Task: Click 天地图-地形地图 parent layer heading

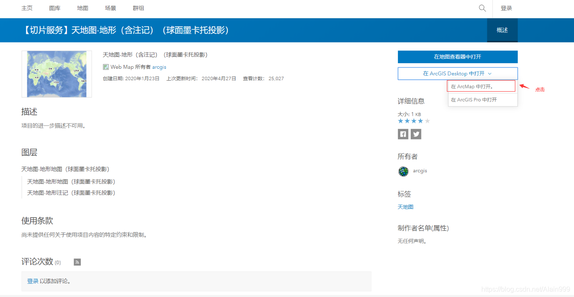Action: click(x=65, y=169)
